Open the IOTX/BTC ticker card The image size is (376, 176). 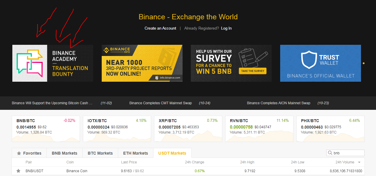click(117, 129)
